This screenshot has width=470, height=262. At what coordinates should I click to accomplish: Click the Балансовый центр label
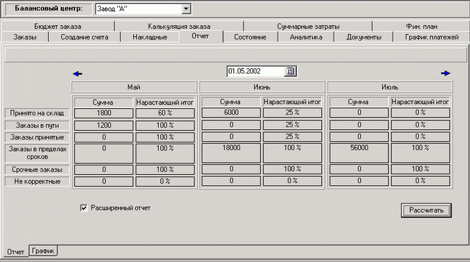click(48, 8)
